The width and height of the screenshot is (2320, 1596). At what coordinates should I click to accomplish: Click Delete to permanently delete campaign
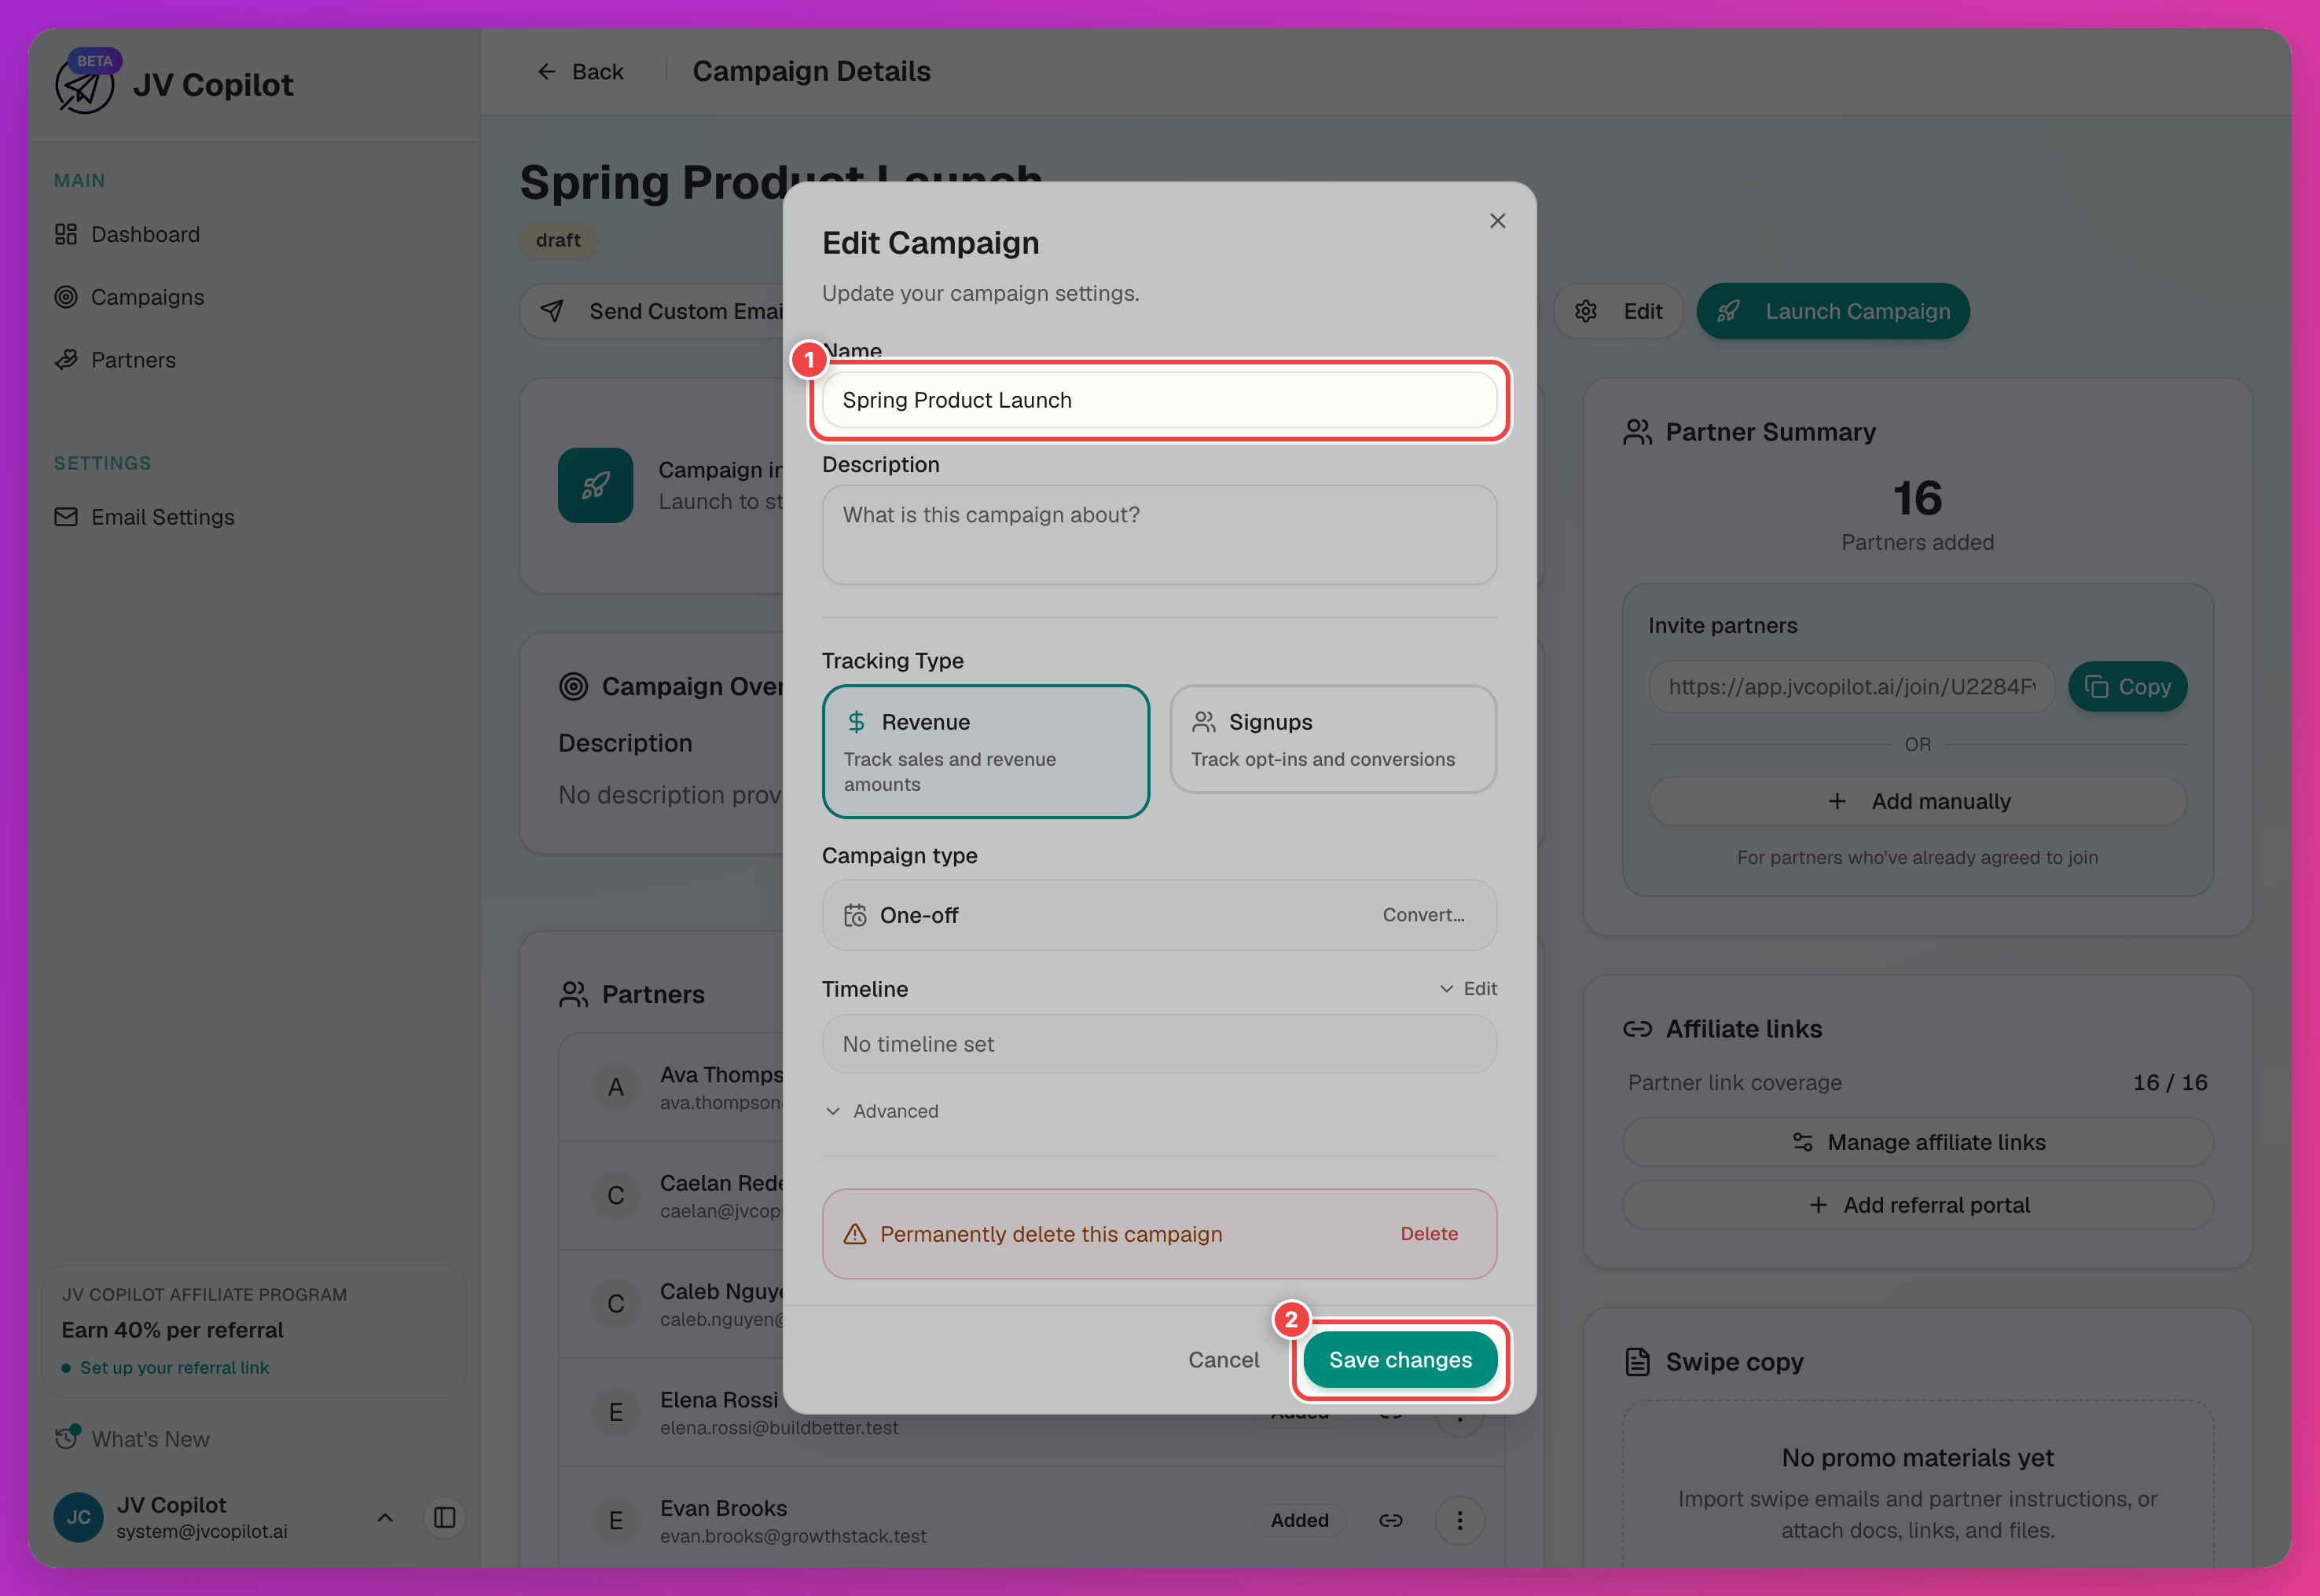tap(1429, 1234)
